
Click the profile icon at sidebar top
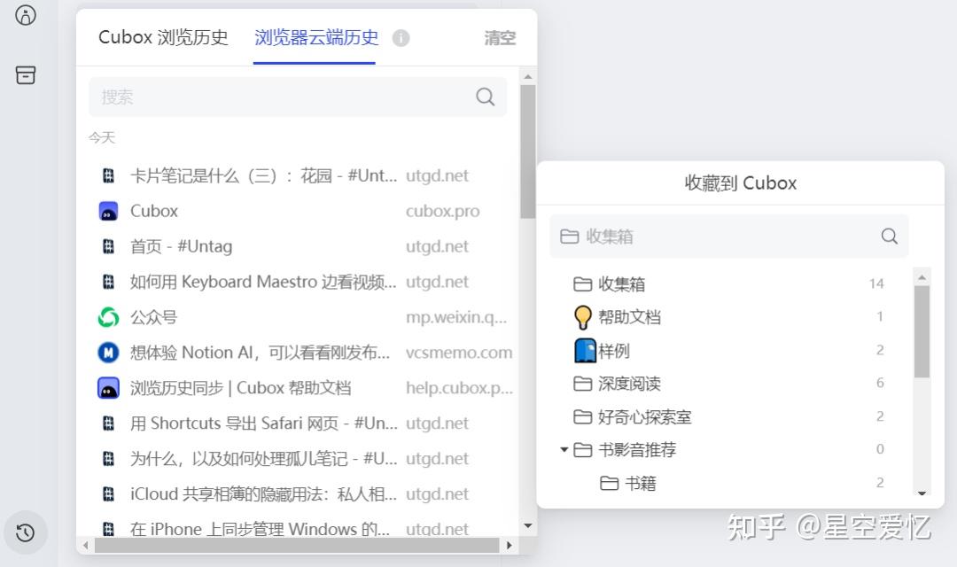click(x=26, y=15)
